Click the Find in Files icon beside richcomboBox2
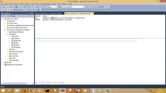Screen dimensions: 166x93 [60, 7]
